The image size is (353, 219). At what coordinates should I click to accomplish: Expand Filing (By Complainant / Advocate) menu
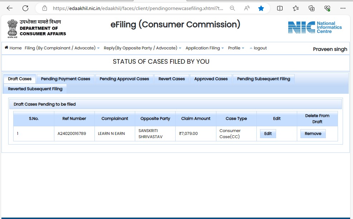(62, 48)
